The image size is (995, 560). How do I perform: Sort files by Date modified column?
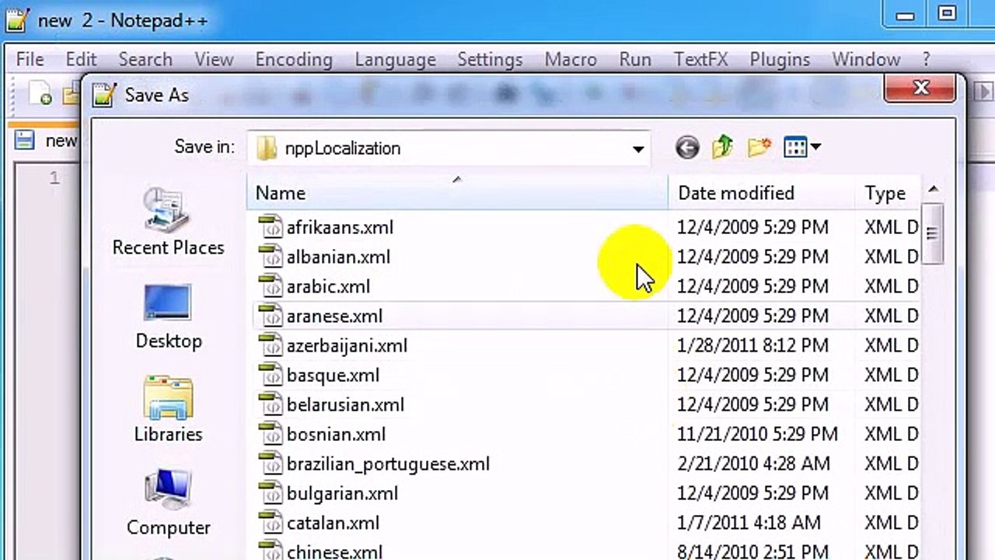click(x=762, y=193)
